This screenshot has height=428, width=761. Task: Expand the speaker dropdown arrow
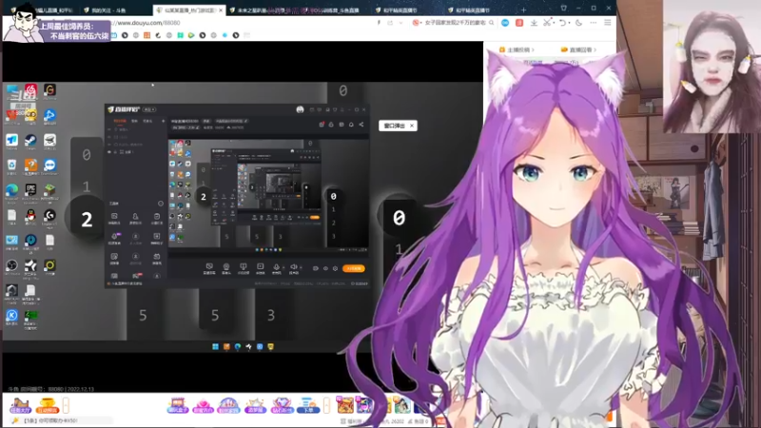click(301, 267)
